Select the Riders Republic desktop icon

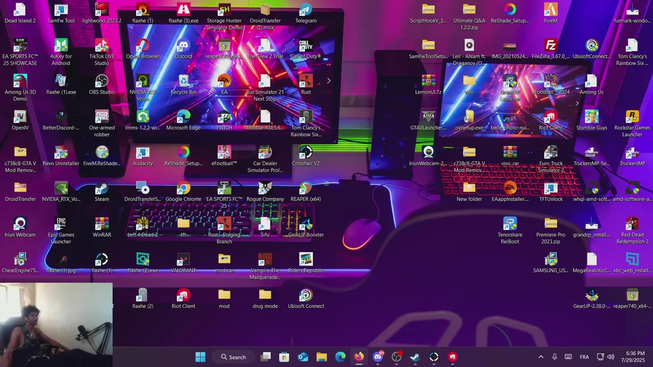(x=306, y=264)
